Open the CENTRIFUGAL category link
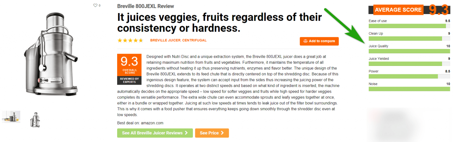453x142 pixels. tap(194, 41)
